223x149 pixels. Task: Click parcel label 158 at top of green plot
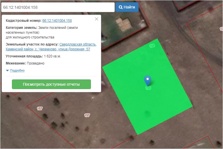pos(152,46)
